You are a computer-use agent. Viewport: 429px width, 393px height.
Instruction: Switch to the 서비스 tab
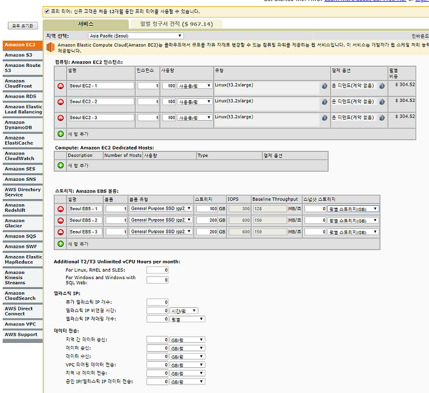(x=86, y=24)
